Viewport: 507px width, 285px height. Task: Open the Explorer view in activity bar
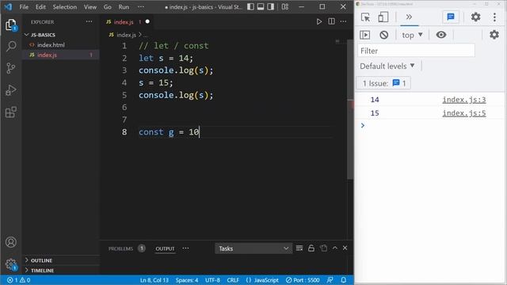click(10, 25)
